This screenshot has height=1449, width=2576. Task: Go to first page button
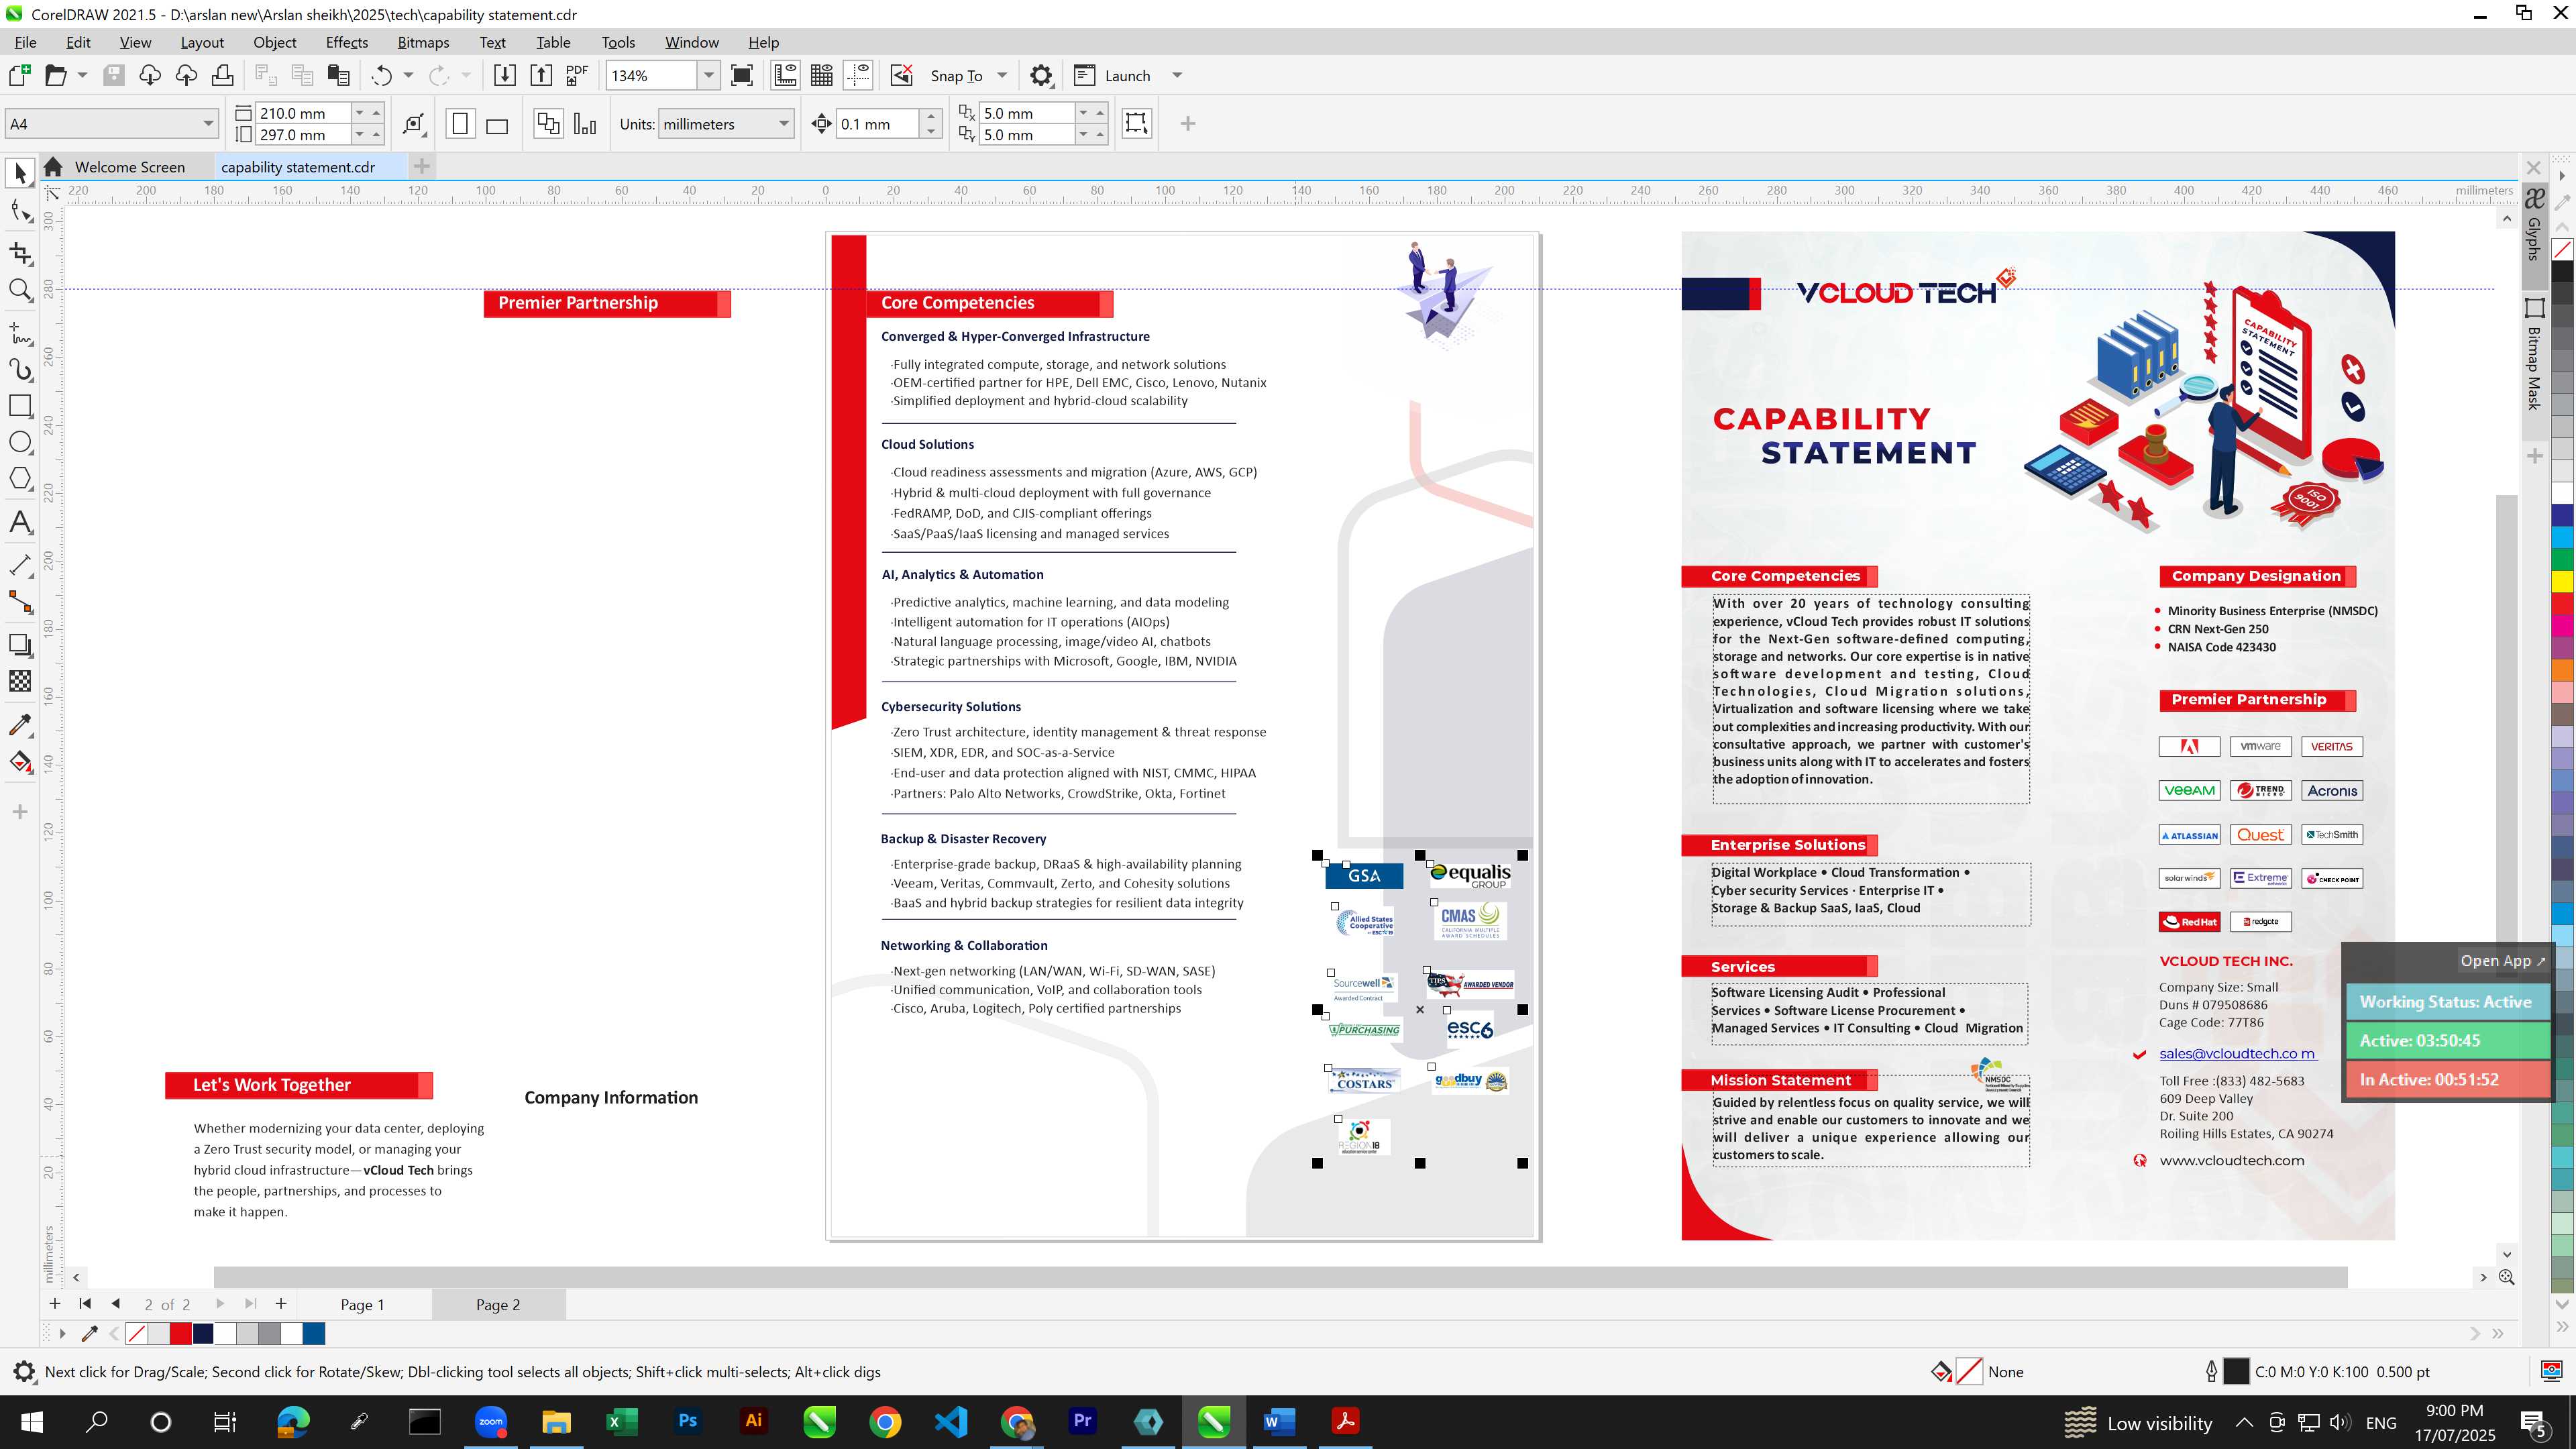pyautogui.click(x=85, y=1303)
